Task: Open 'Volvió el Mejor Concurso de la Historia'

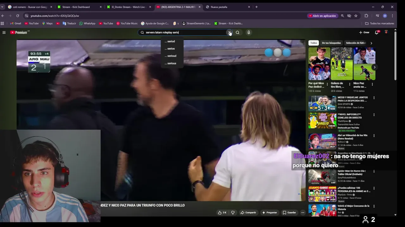Action: click(353, 207)
